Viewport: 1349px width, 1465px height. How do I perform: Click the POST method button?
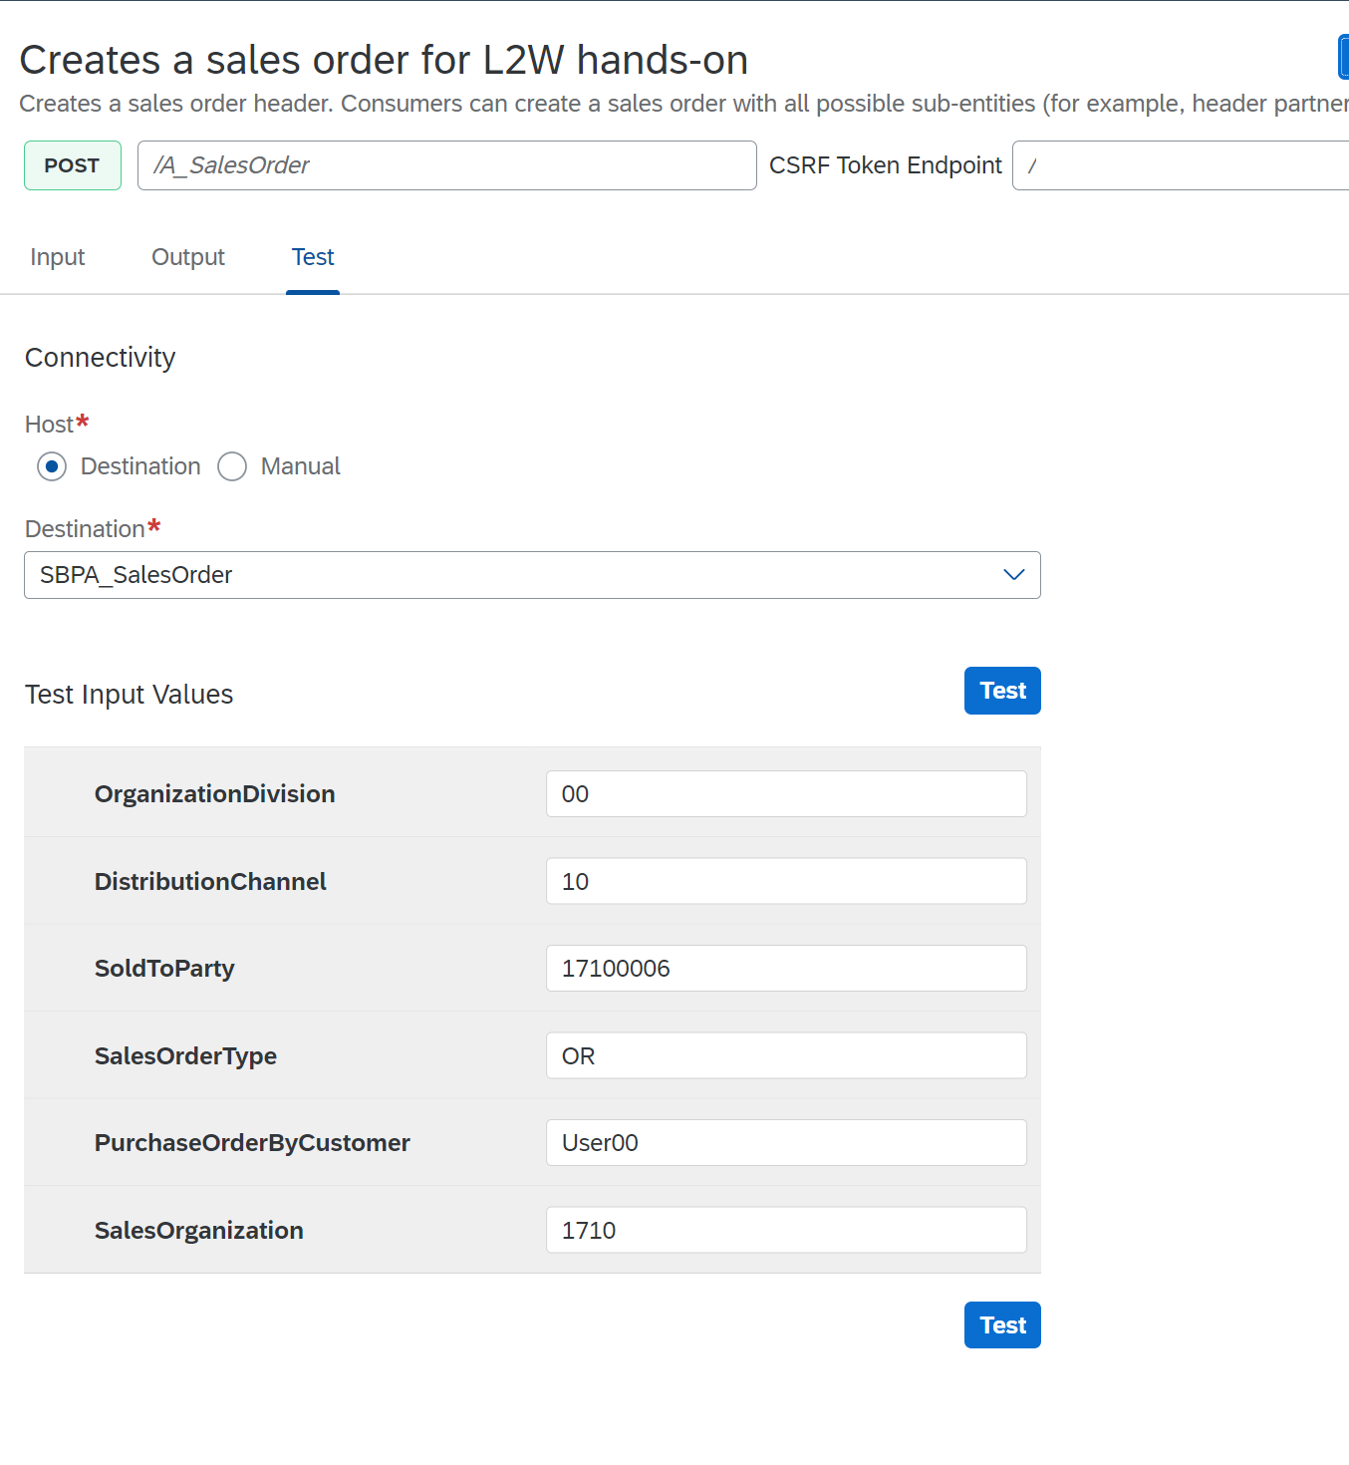click(72, 165)
